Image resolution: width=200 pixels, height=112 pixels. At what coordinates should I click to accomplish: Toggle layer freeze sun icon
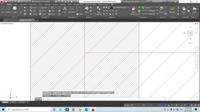[x=106, y=7]
